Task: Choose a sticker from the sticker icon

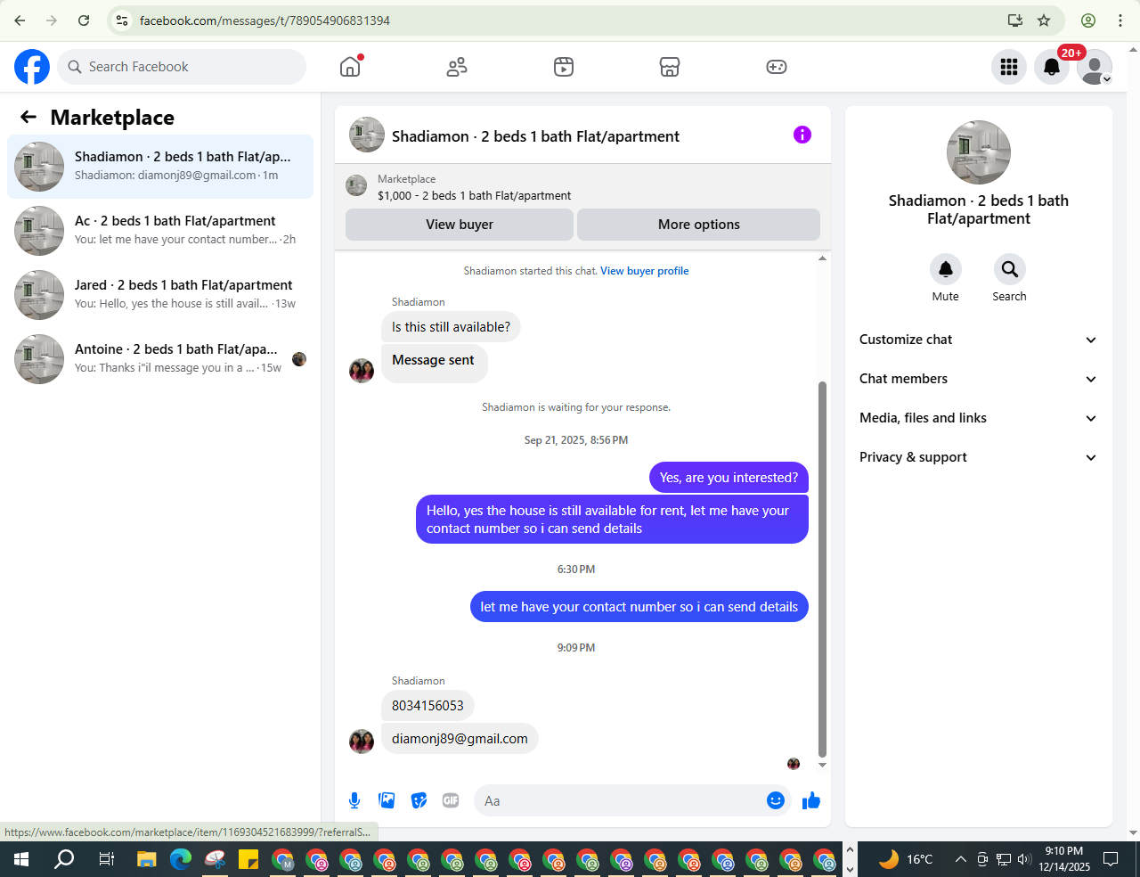Action: (419, 800)
